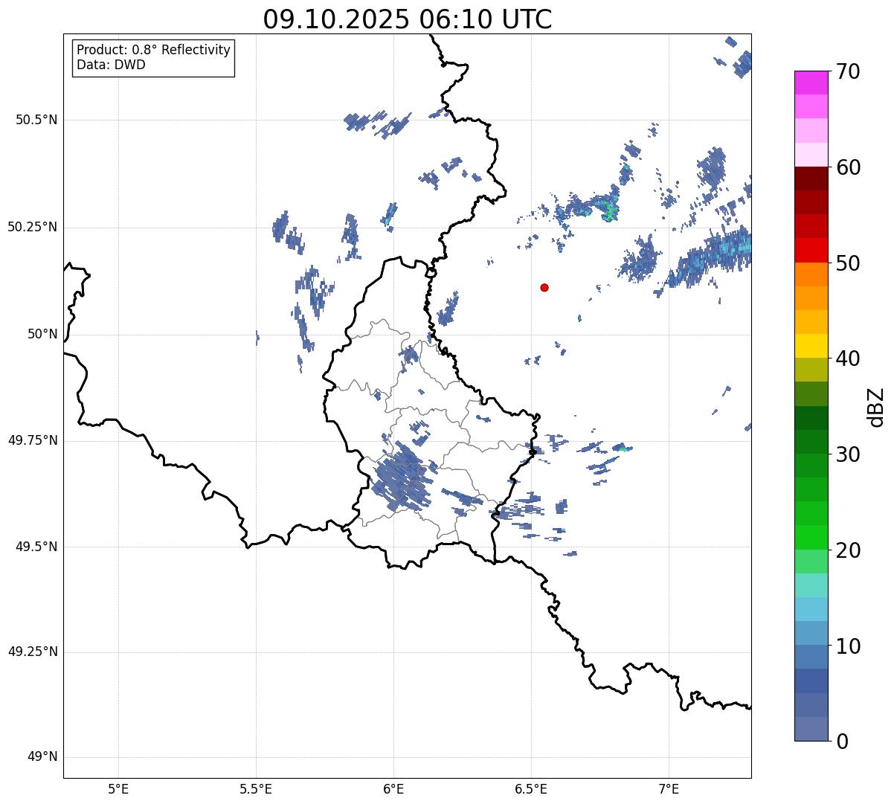
Task: Click the dark red 60 dBZ colorbar band
Action: click(811, 179)
